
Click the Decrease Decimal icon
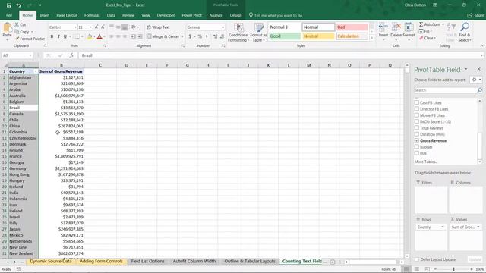(222, 36)
